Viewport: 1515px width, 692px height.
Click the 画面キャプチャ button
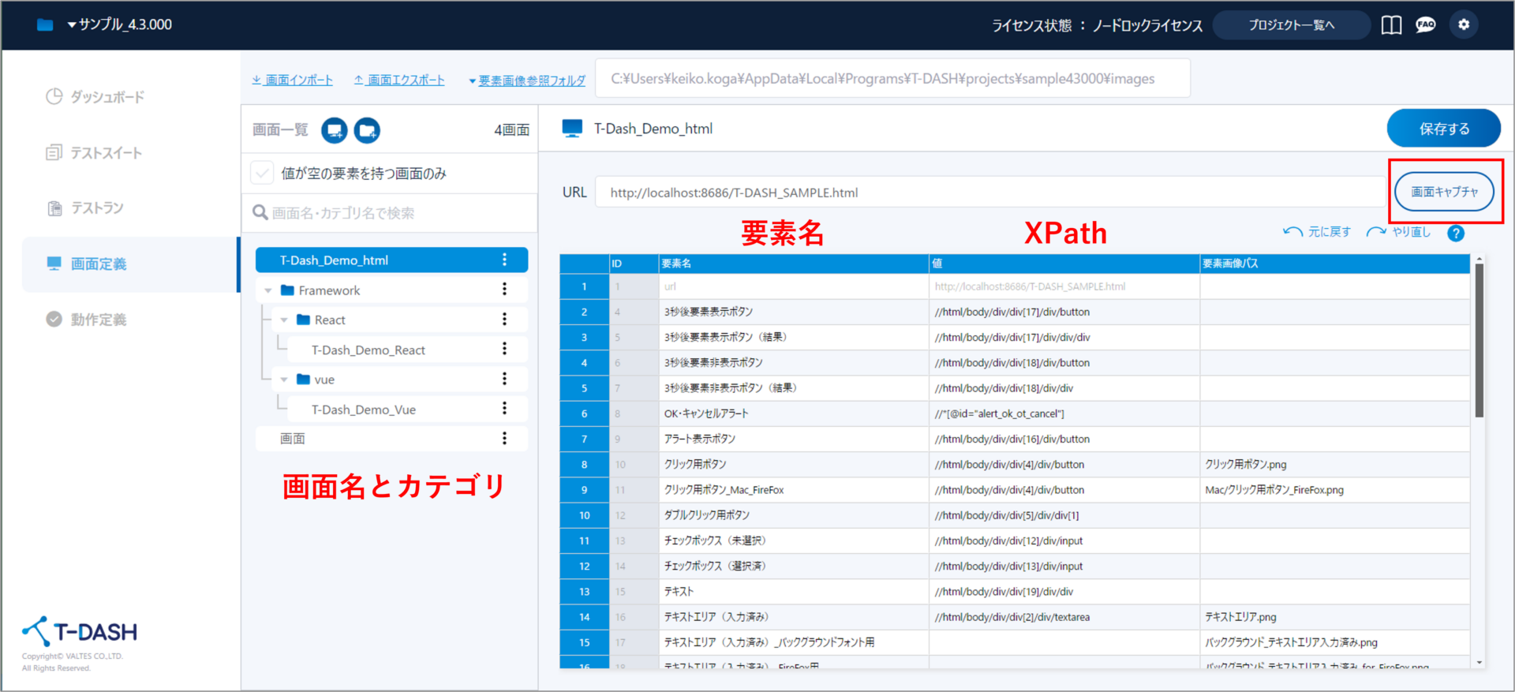coord(1444,192)
